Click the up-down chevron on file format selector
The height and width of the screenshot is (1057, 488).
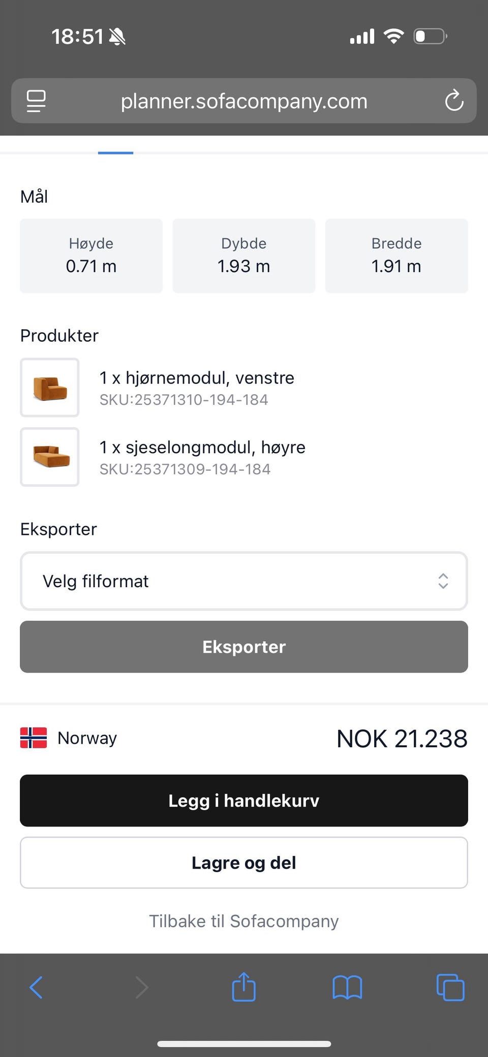tap(443, 581)
